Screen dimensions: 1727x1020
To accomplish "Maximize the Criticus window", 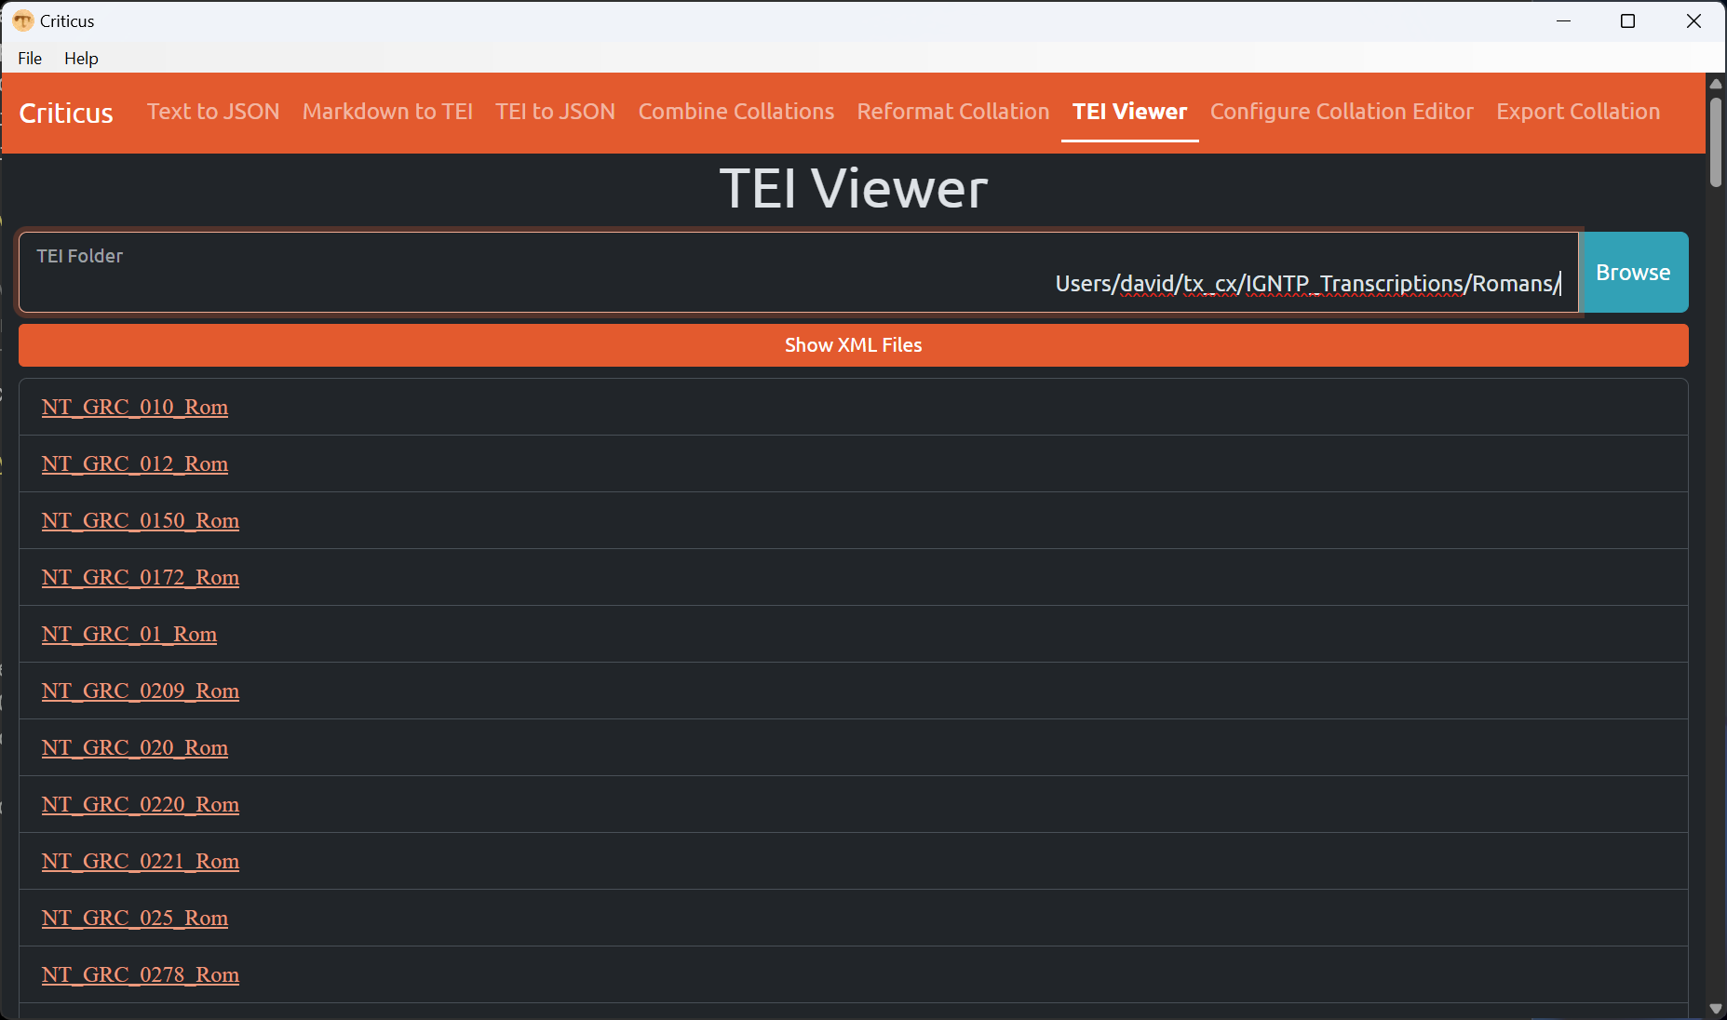I will coord(1628,20).
